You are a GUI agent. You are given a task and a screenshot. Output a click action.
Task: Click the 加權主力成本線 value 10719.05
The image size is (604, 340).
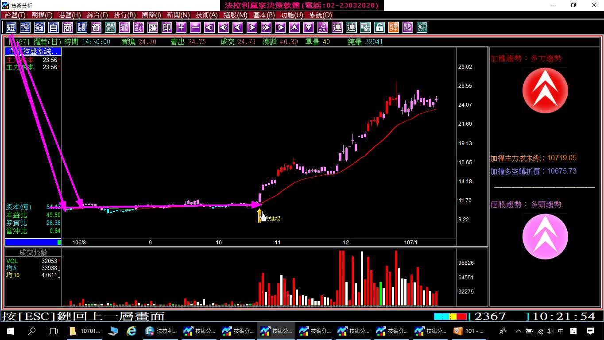tap(562, 158)
